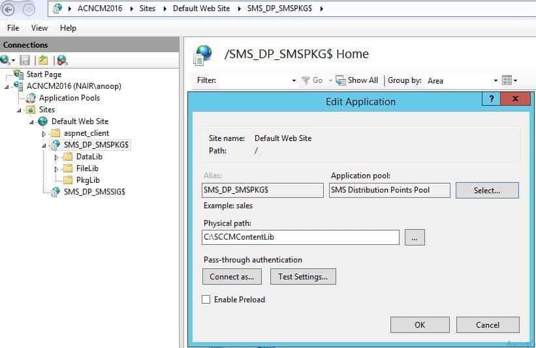Viewport: 536px width, 348px height.
Task: Click the browse ... physical path button
Action: coord(415,238)
